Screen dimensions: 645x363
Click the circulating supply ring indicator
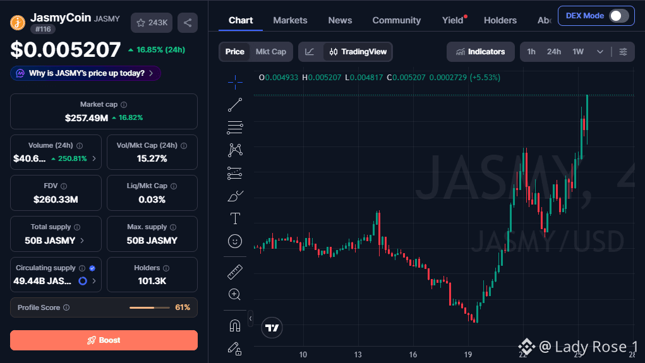tap(83, 281)
